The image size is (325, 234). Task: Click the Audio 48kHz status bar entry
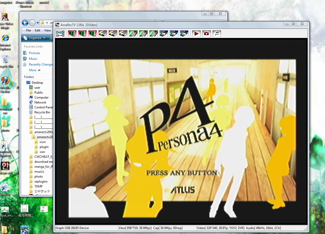pos(263,228)
